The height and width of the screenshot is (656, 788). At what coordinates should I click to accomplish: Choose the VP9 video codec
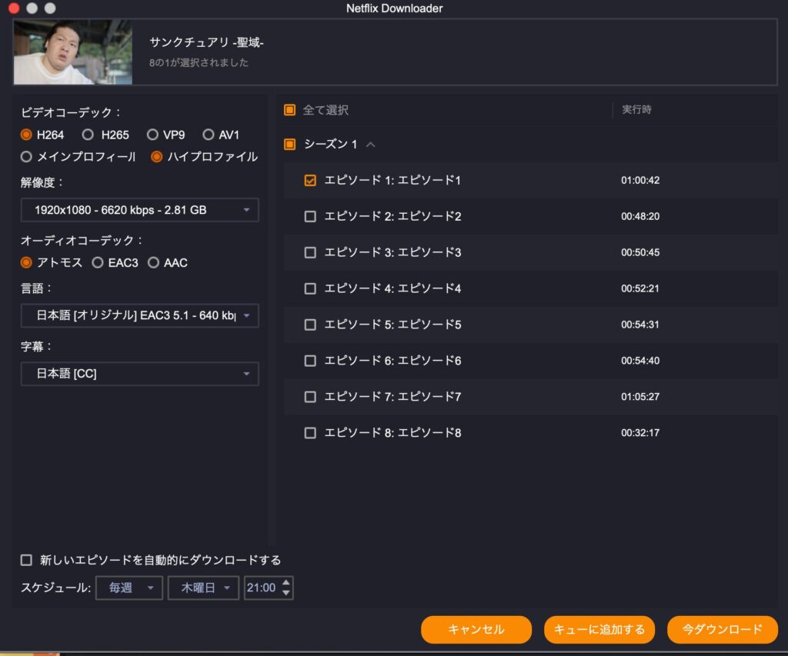point(152,135)
